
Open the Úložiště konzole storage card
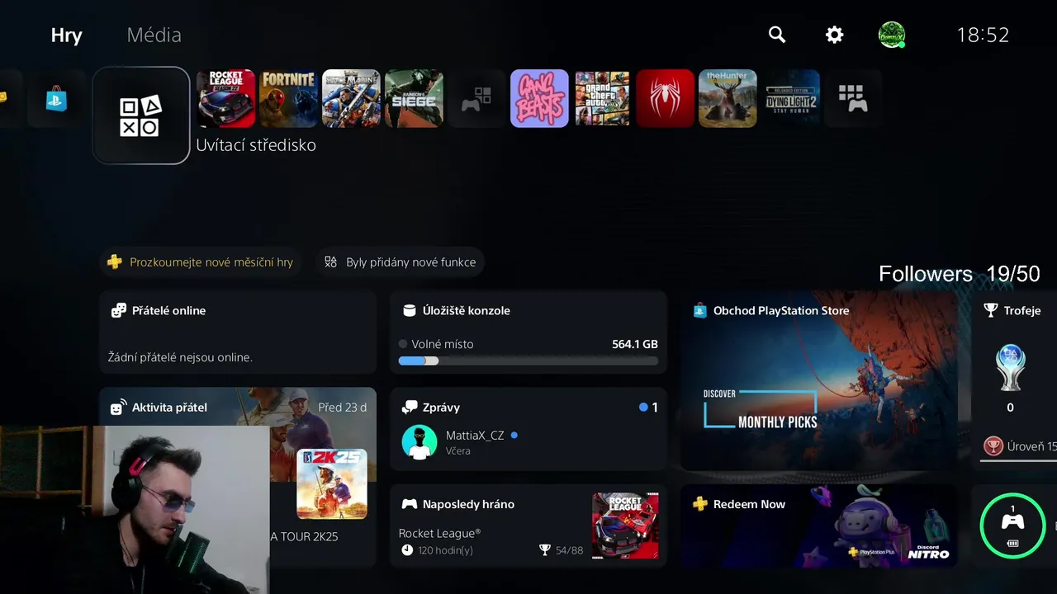(528, 332)
